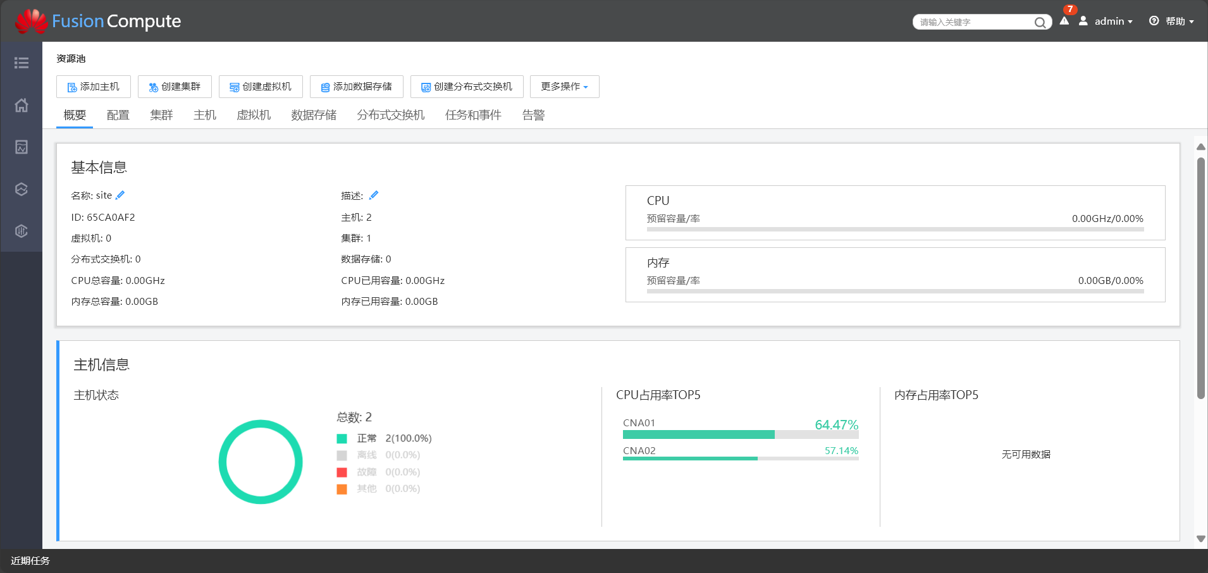Click the vertical scrollbar thumb

pyautogui.click(x=1201, y=278)
